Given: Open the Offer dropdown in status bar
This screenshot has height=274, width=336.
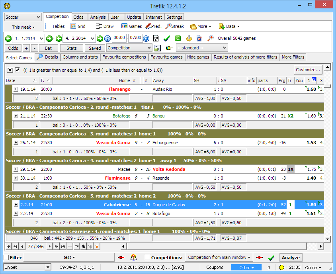Looking at the screenshot, I should point(246,267).
